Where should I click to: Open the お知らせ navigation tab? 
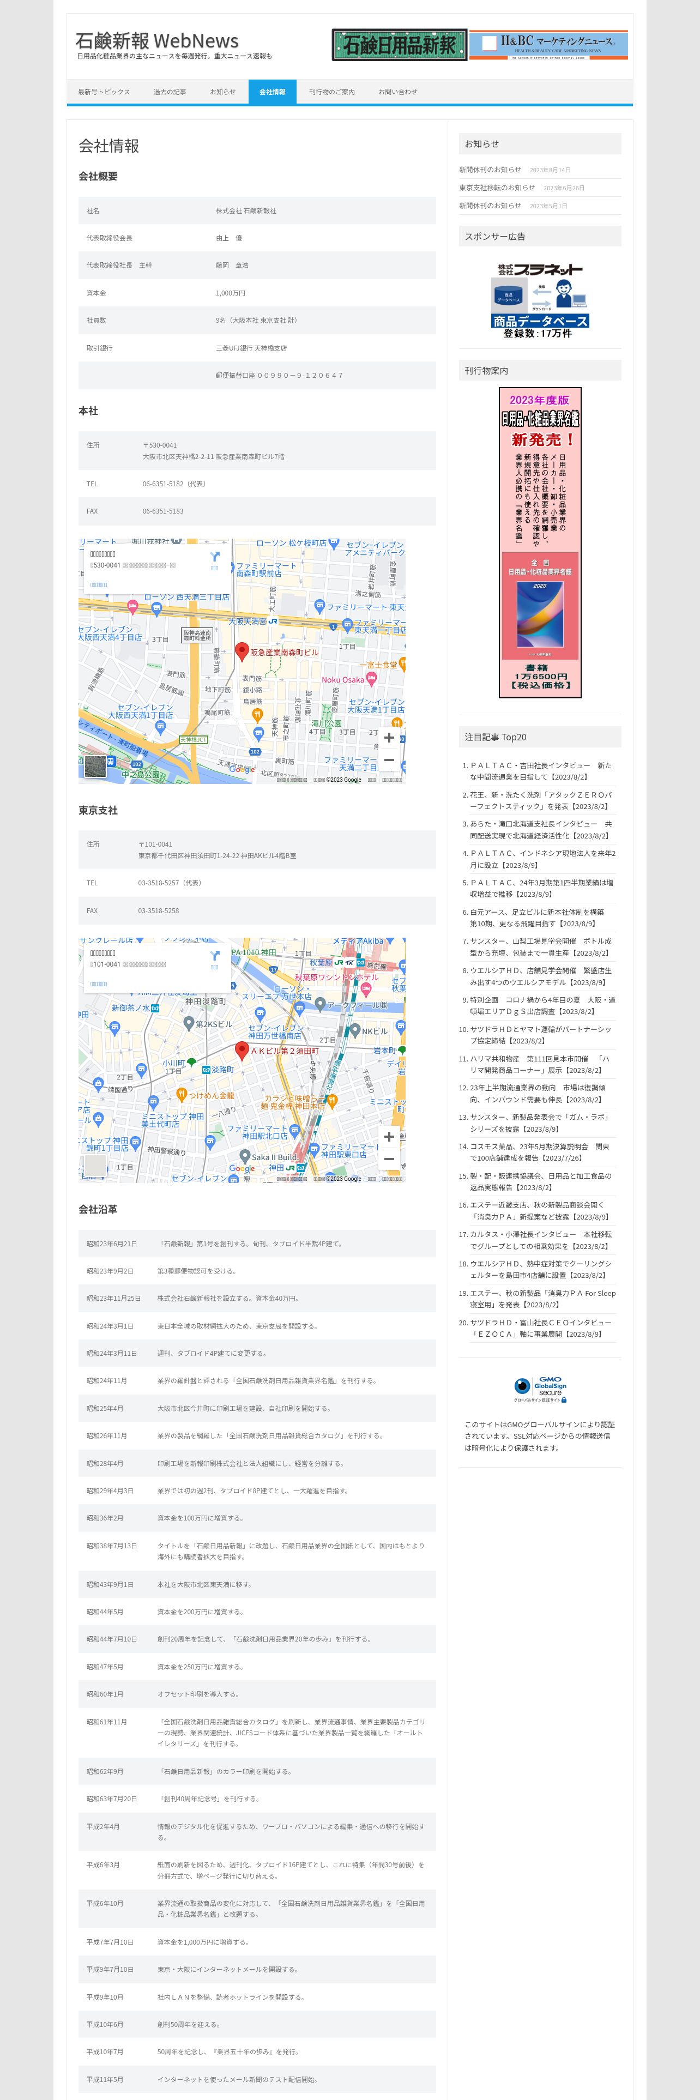(x=222, y=92)
